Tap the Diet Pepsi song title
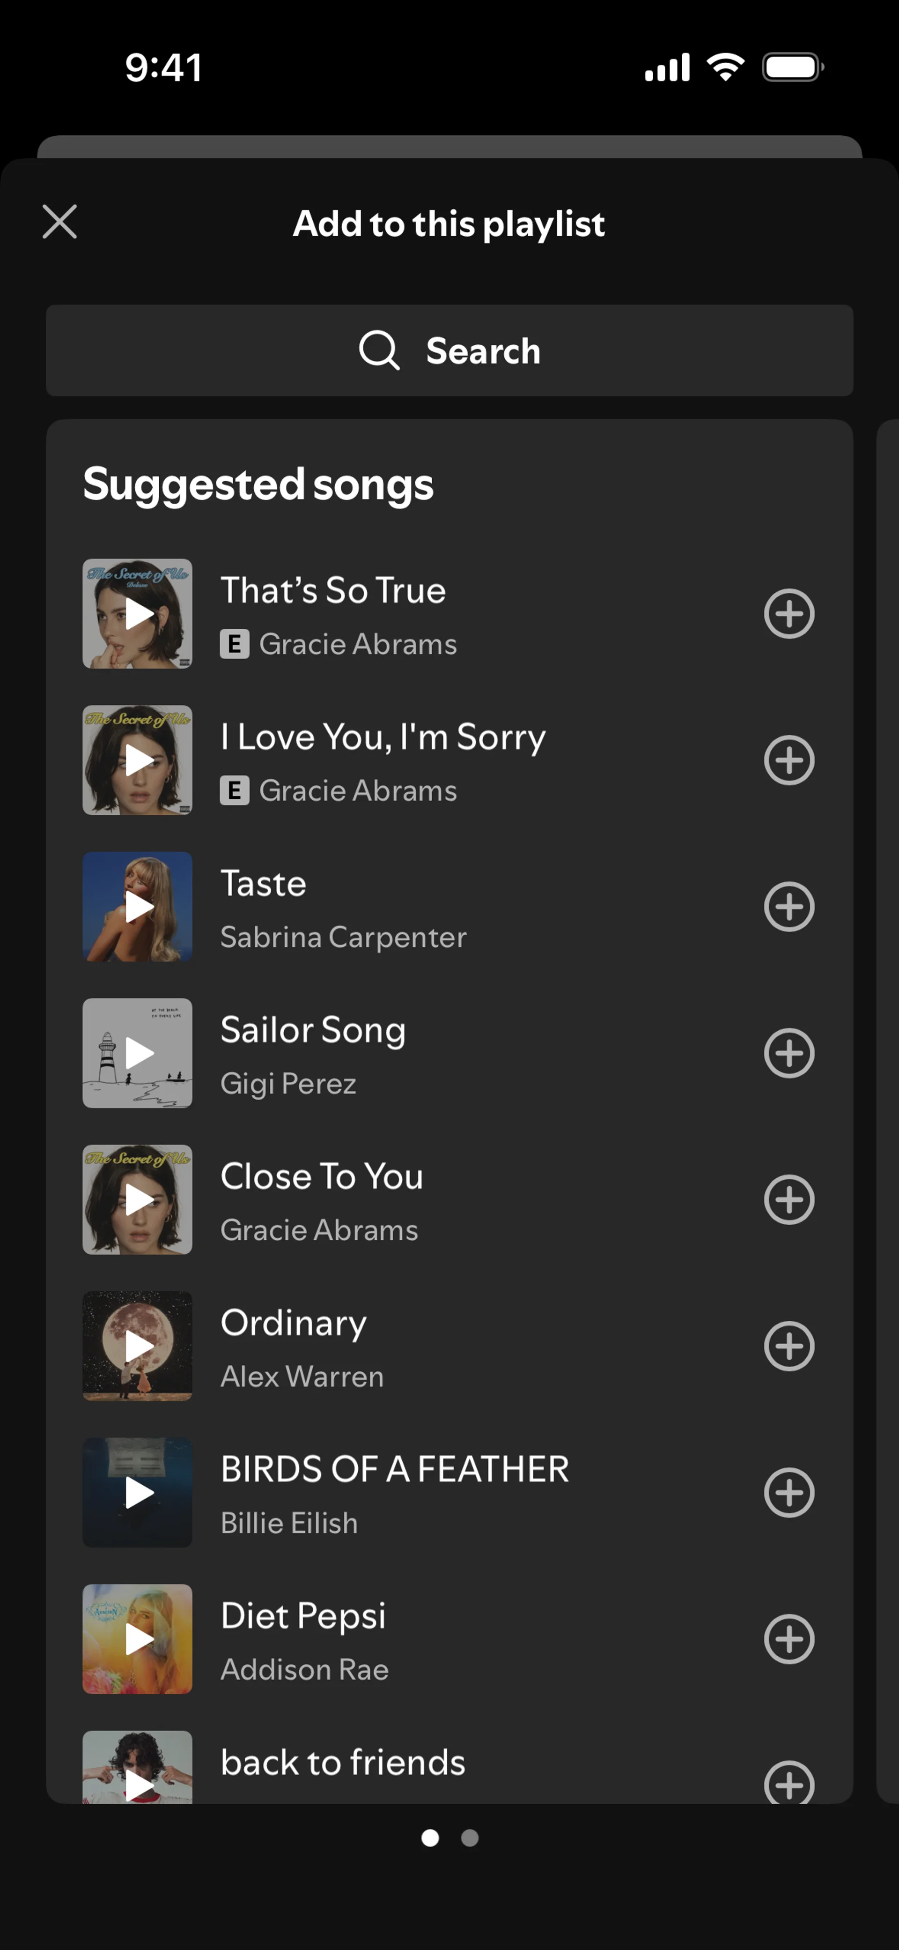899x1950 pixels. tap(302, 1616)
